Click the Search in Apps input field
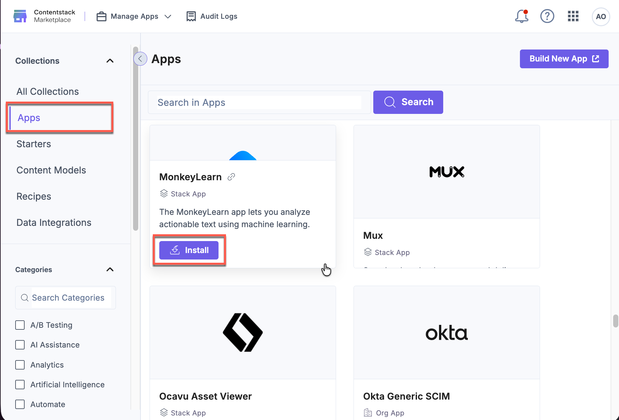 pyautogui.click(x=258, y=102)
